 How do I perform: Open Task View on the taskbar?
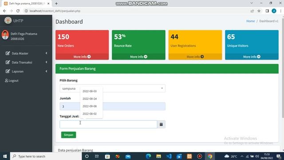pyautogui.click(x=97, y=156)
